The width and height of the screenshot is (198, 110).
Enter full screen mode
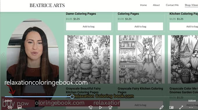click(181, 107)
